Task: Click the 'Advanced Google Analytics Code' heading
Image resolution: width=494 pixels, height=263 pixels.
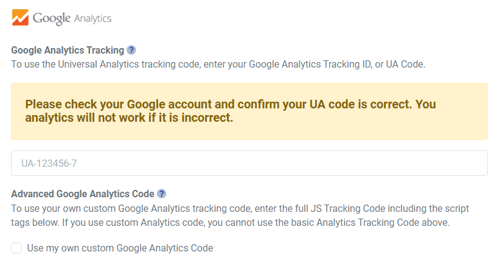Action: [83, 194]
